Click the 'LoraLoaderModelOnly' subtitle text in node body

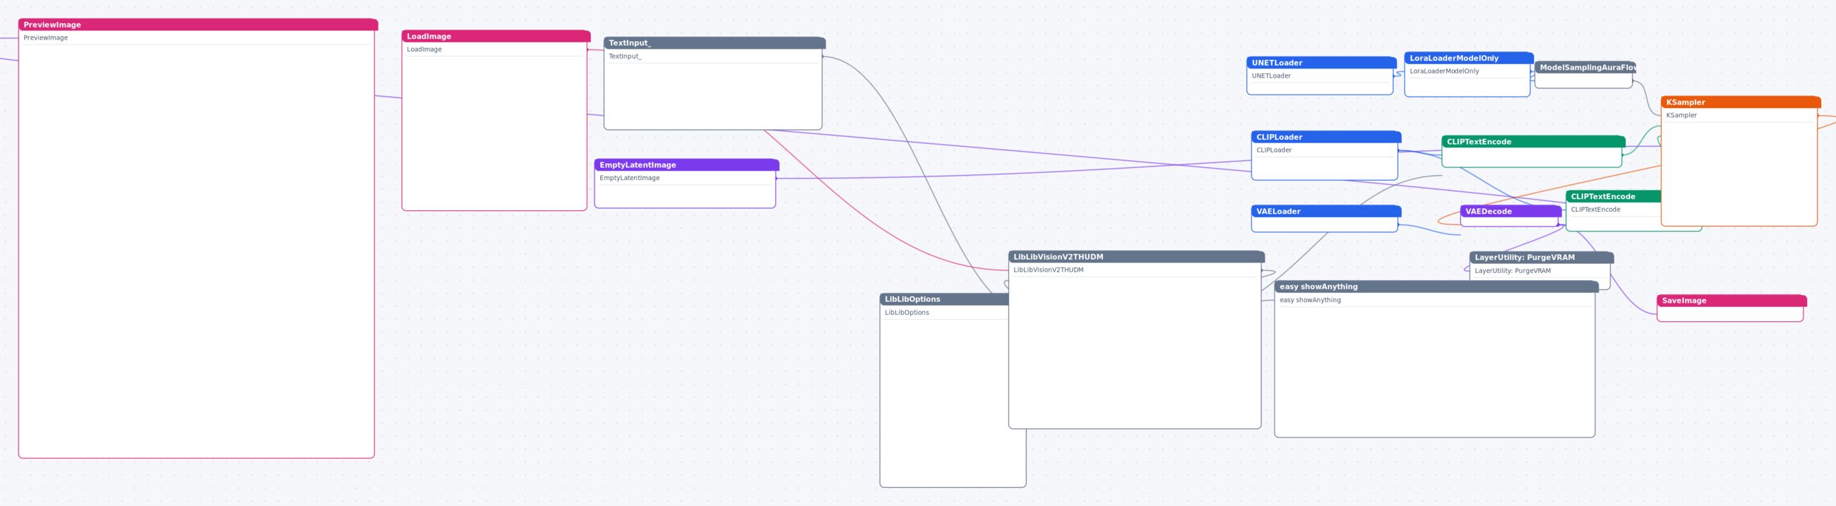click(1444, 71)
